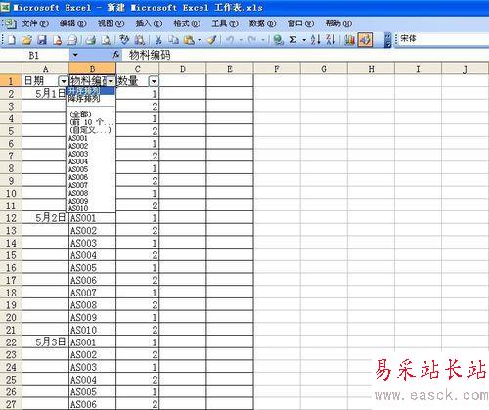Cut the selection with the scissors icon
Viewport: 489px width, 410px height.
158,40
